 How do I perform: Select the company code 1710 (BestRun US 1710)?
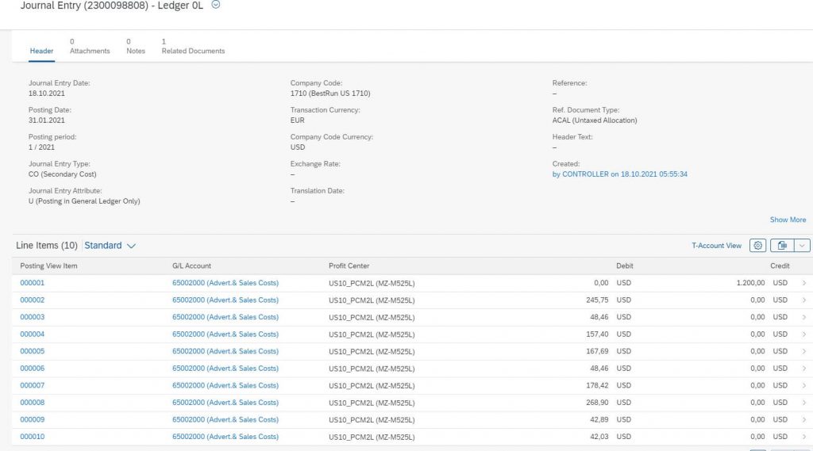coord(330,94)
